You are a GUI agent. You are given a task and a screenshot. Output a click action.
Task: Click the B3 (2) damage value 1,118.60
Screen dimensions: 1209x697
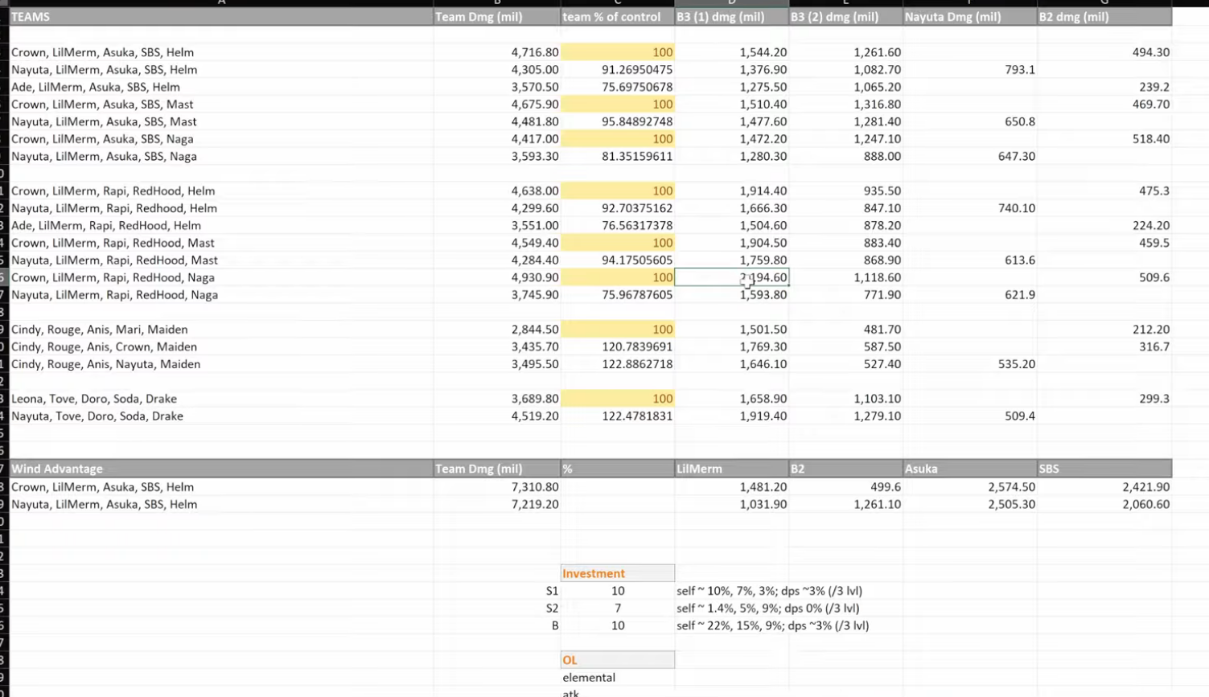pos(846,277)
